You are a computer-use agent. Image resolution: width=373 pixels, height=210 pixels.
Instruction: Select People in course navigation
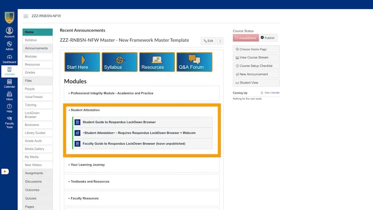(38, 89)
